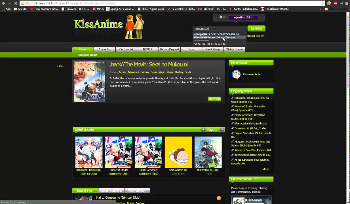Click the search box containing monogatari
Viewport: 350px width, 204px height.
(x=219, y=29)
